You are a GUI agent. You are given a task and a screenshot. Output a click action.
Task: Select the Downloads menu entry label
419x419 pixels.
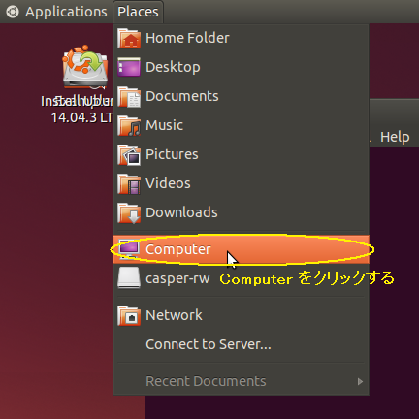[181, 212]
